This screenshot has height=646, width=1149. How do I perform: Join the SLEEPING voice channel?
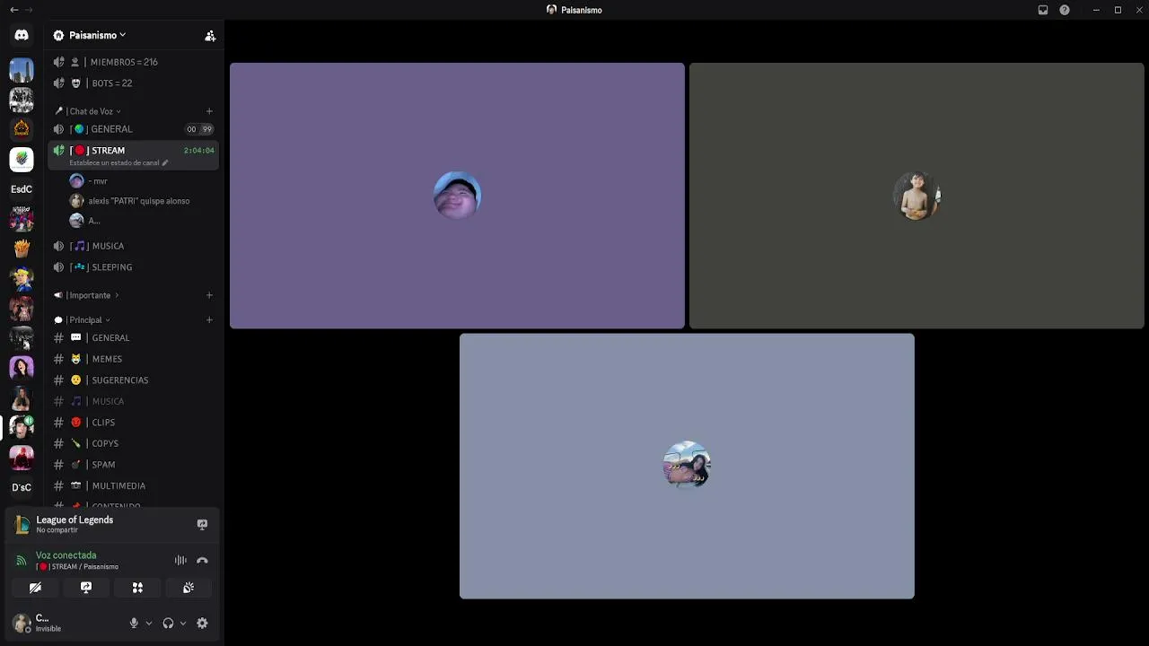[133, 267]
